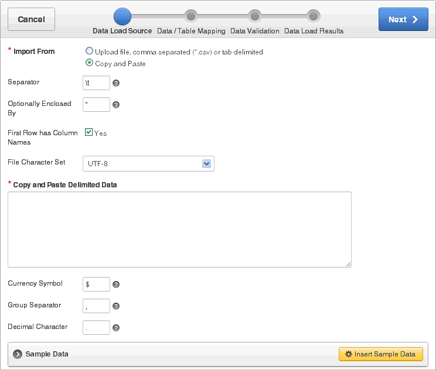Image resolution: width=436 pixels, height=370 pixels.
Task: Click the Next button
Action: 403,19
